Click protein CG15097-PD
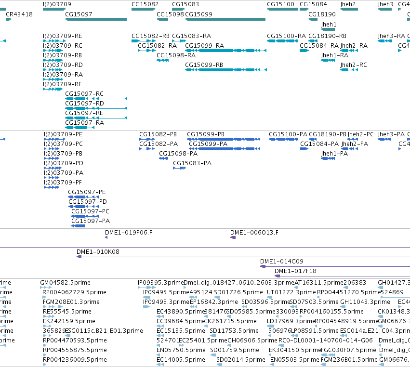This screenshot has width=410, height=367. coord(84,207)
